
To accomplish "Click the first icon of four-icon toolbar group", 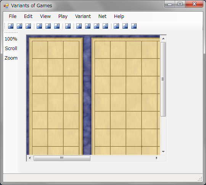I will [79, 26].
